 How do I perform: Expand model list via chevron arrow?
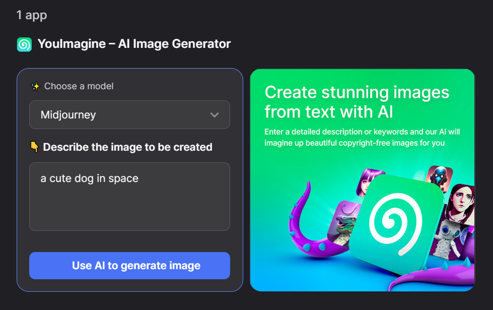point(215,115)
